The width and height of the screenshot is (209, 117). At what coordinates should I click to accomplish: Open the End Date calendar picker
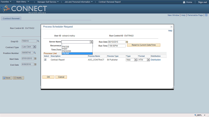coord(35,64)
